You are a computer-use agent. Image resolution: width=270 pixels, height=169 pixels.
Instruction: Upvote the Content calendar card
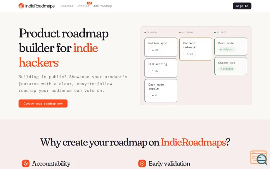pyautogui.click(x=189, y=54)
